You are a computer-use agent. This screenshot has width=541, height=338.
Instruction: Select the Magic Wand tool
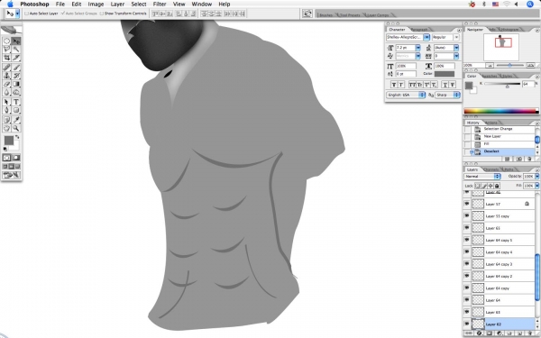tap(16, 50)
